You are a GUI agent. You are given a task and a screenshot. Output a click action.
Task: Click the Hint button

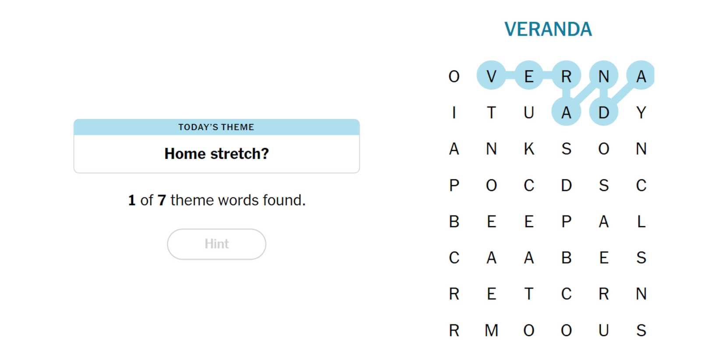click(216, 244)
